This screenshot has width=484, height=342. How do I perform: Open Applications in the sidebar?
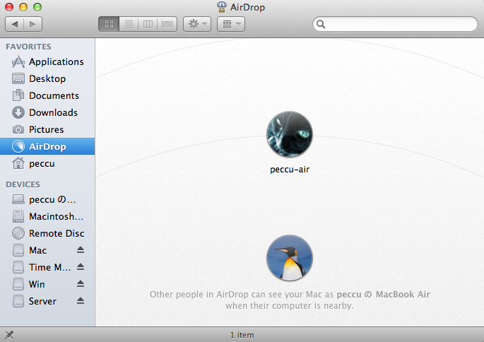tap(47, 61)
